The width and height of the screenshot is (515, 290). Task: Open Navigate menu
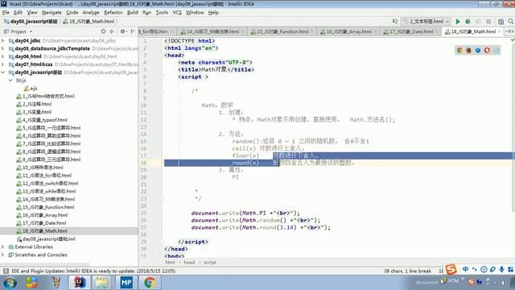click(51, 13)
